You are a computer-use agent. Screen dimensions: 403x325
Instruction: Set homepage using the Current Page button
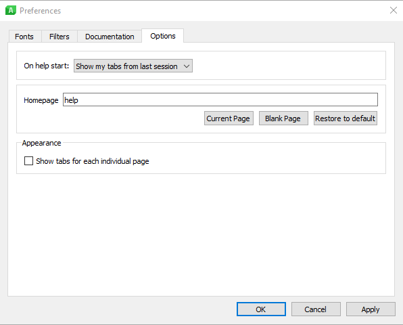click(x=229, y=118)
